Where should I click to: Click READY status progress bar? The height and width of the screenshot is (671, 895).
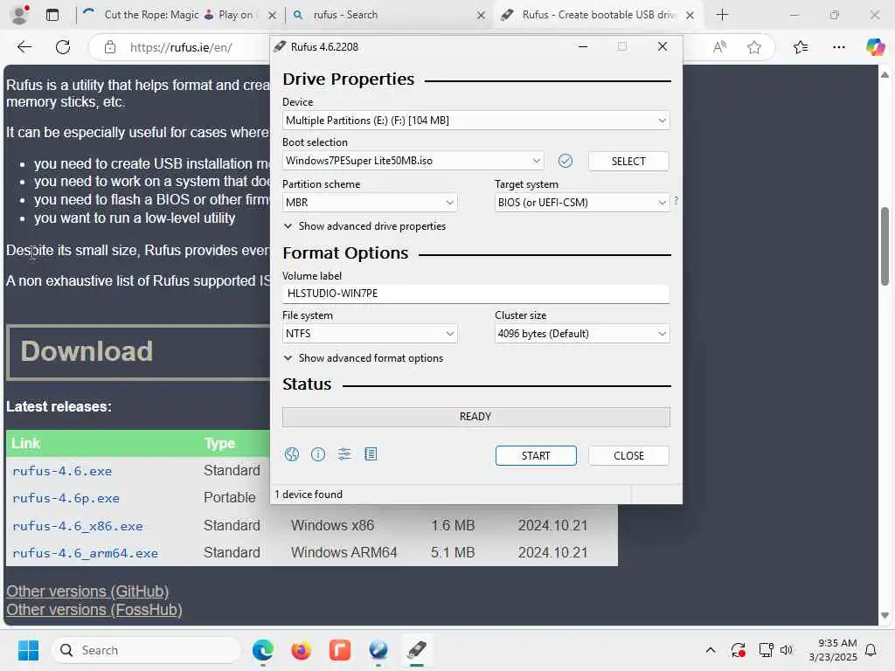476,417
